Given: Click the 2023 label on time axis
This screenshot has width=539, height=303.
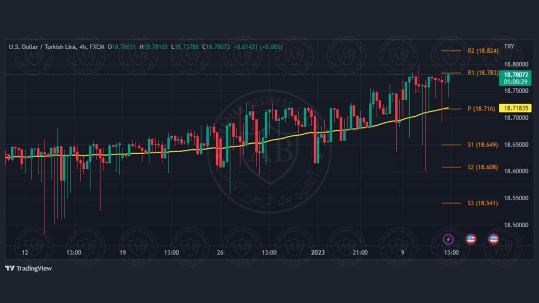Looking at the screenshot, I should tap(318, 252).
